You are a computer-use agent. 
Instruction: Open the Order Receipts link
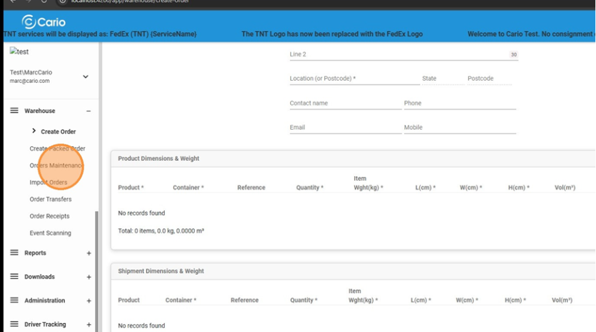49,216
